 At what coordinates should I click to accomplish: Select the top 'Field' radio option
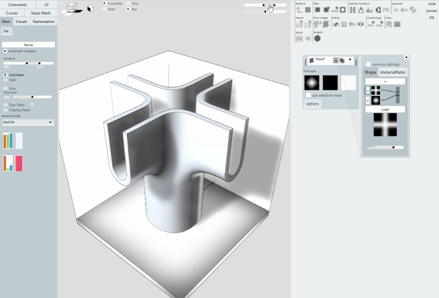pos(104,9)
